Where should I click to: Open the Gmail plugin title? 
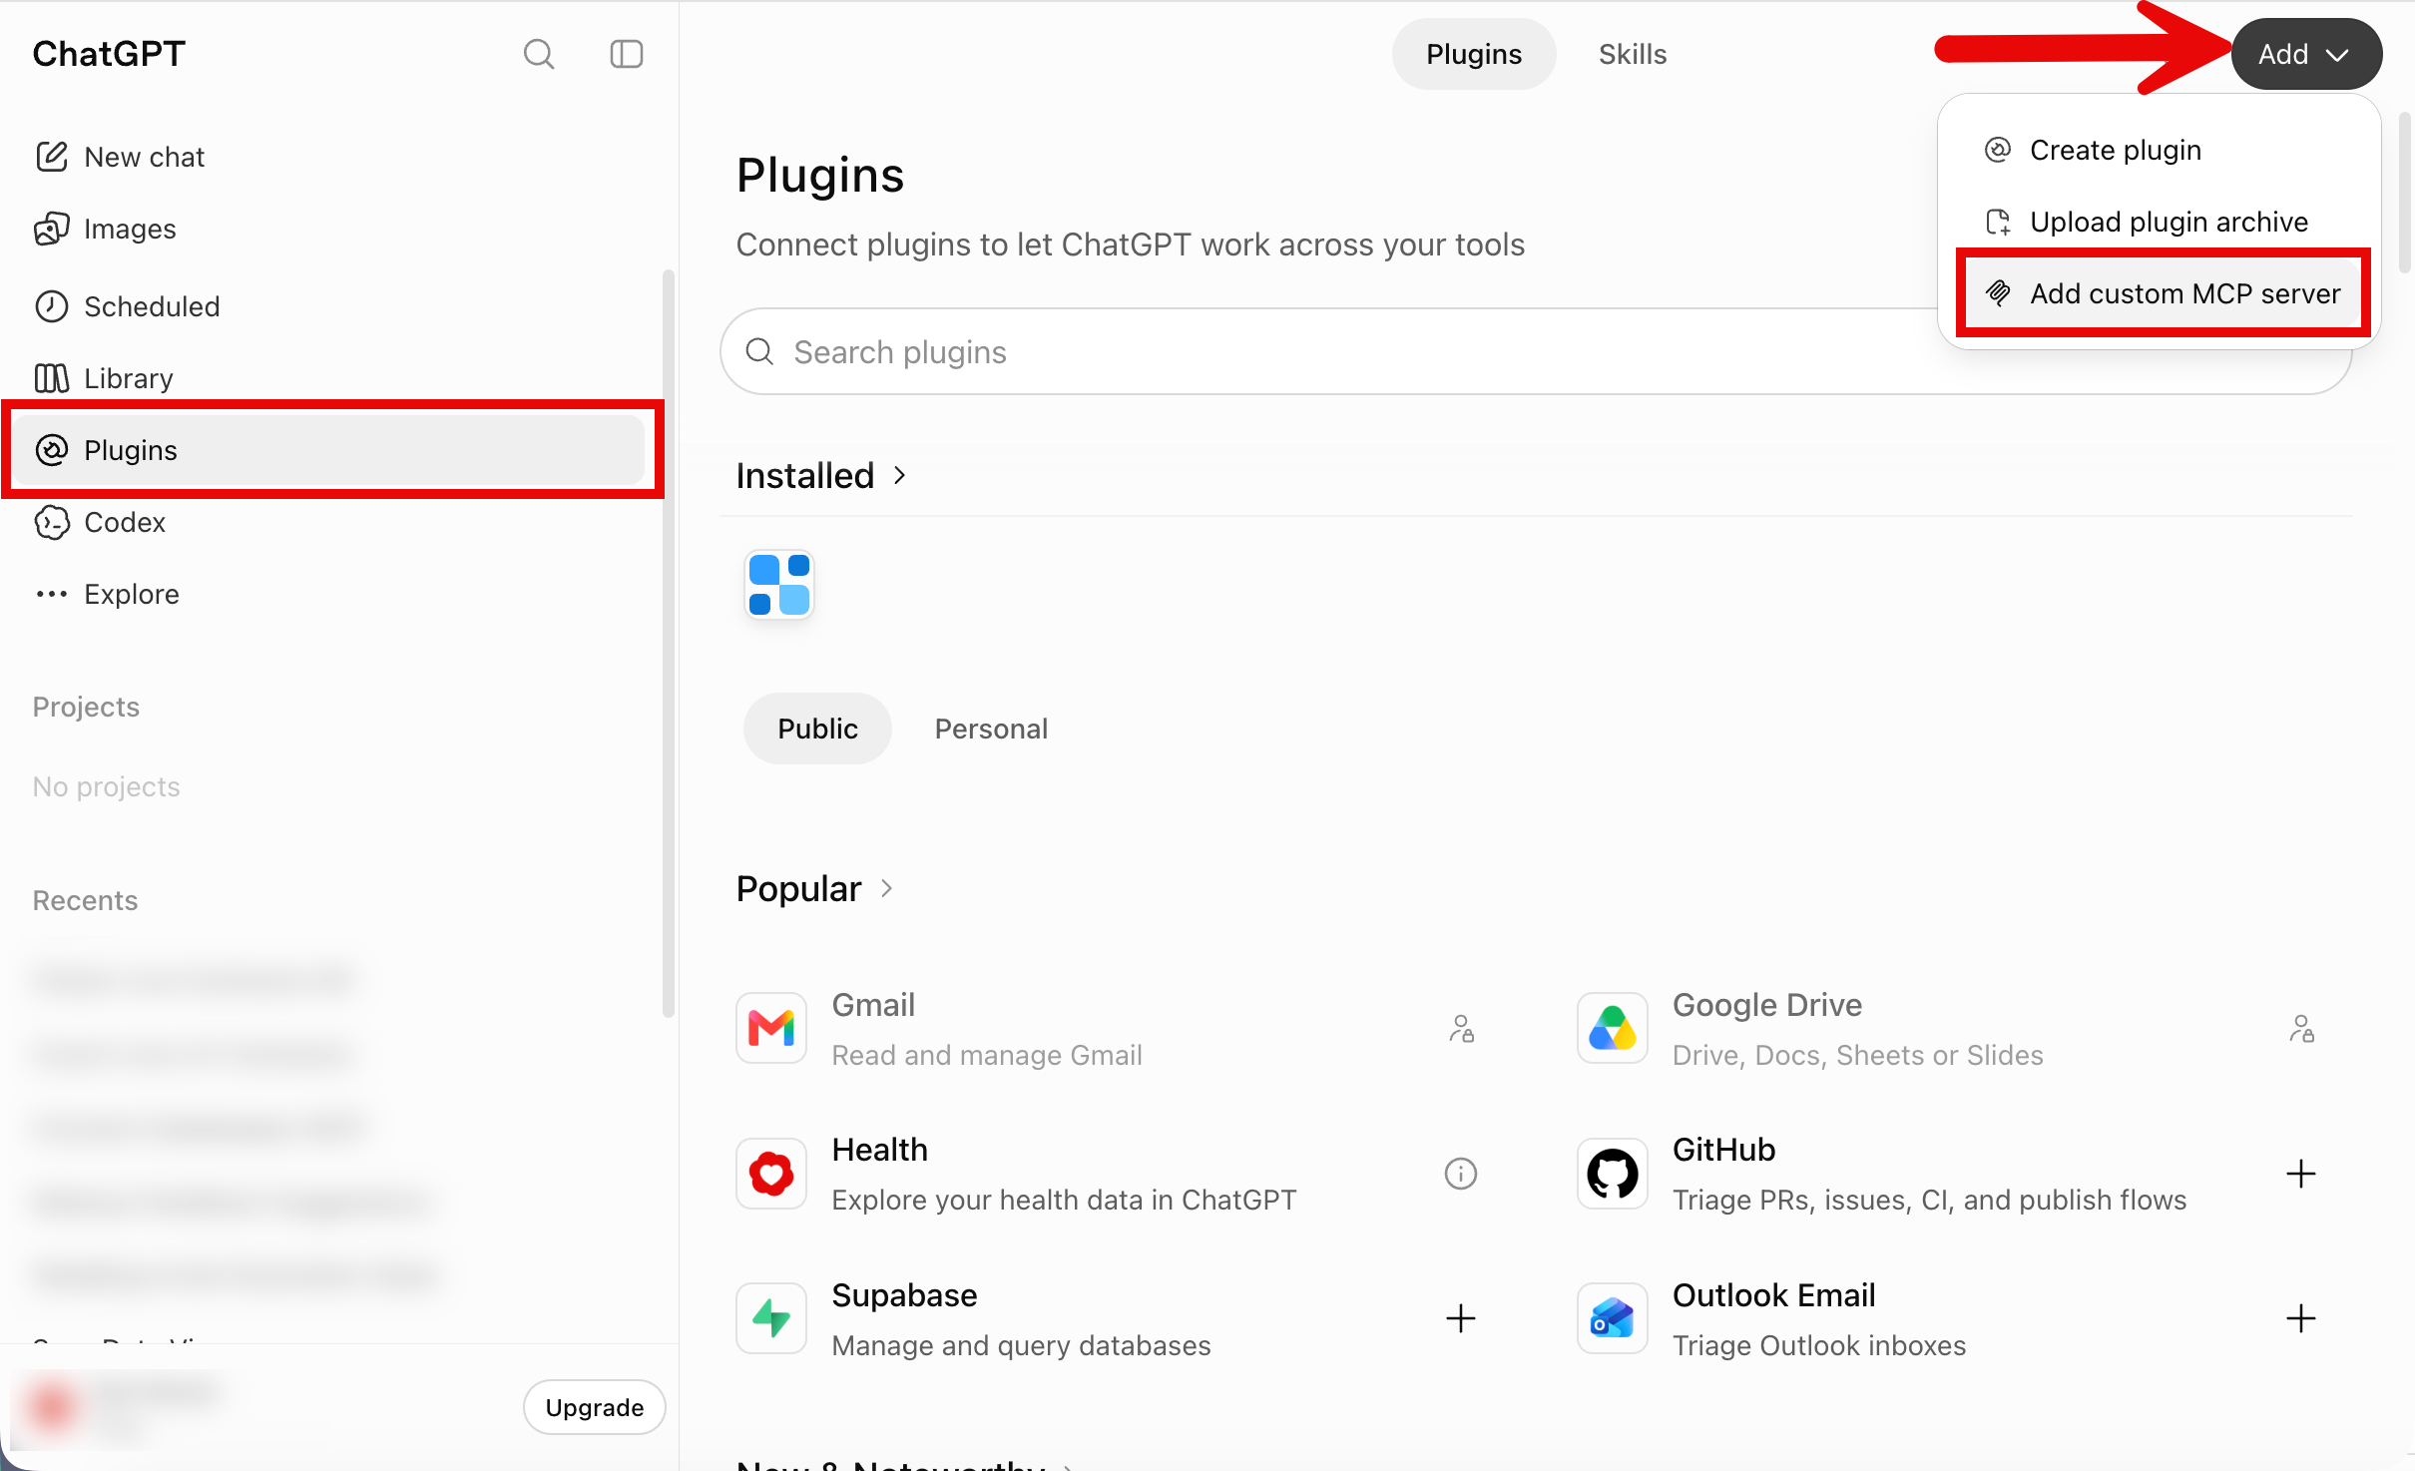click(873, 1005)
